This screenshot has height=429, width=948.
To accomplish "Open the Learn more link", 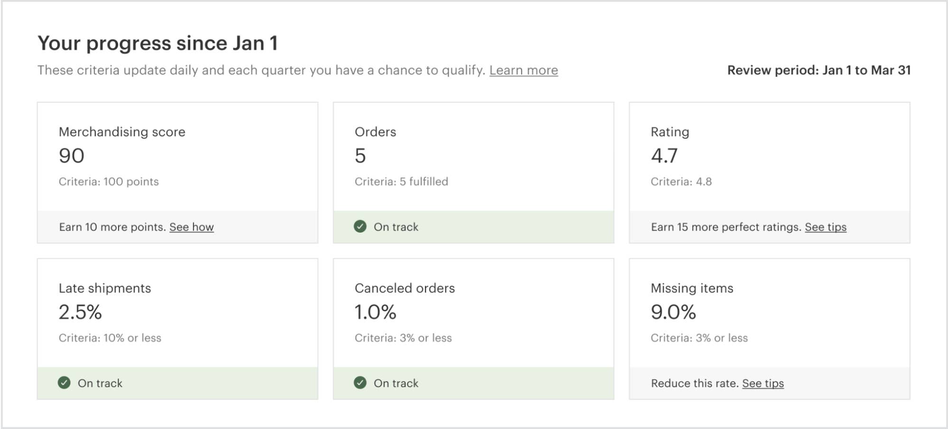I will [524, 70].
